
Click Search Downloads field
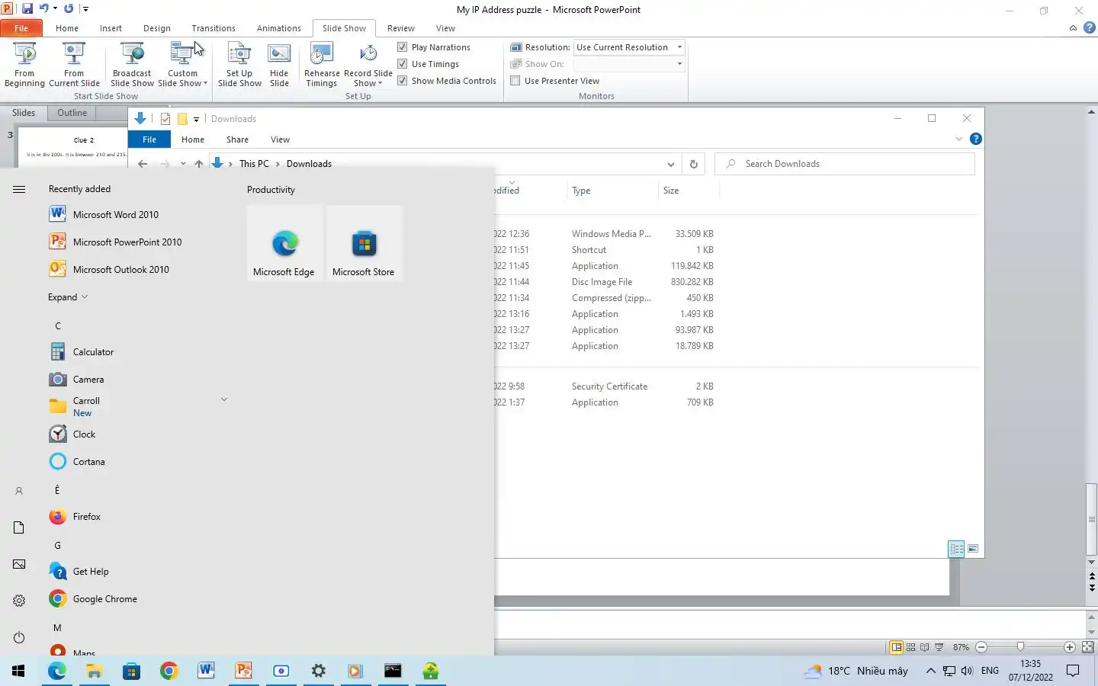(844, 164)
